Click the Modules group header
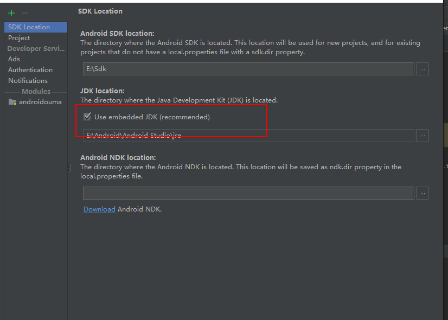This screenshot has height=320, width=448. tap(36, 92)
